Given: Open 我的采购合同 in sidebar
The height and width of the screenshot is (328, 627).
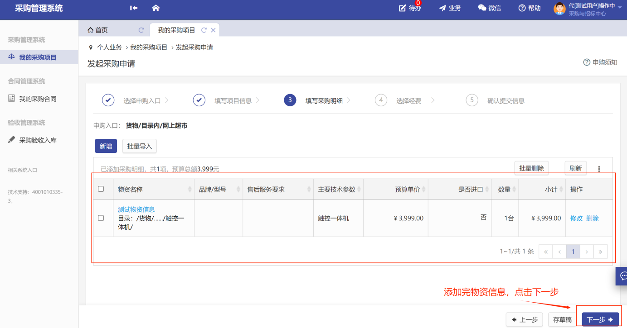Looking at the screenshot, I should coord(38,99).
